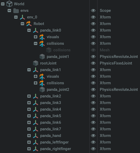Toggle visibility of panda_link4
140x153 pixels.
(x=93, y=109)
